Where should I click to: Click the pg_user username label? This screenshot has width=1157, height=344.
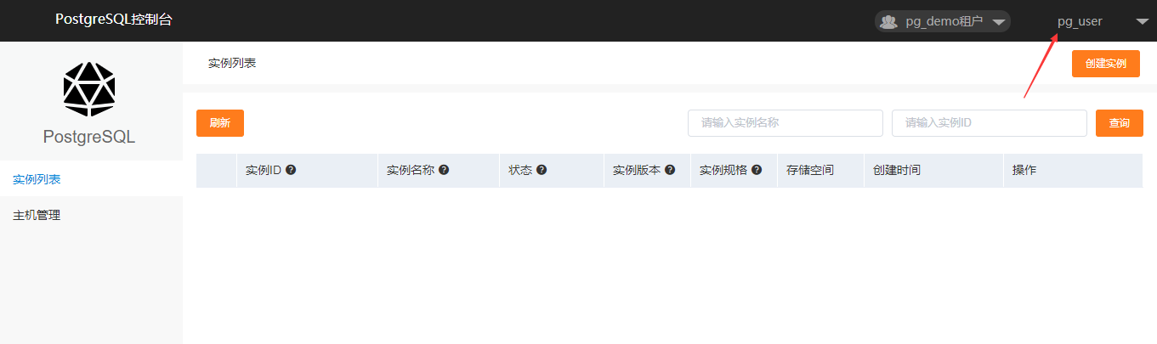[x=1080, y=21]
